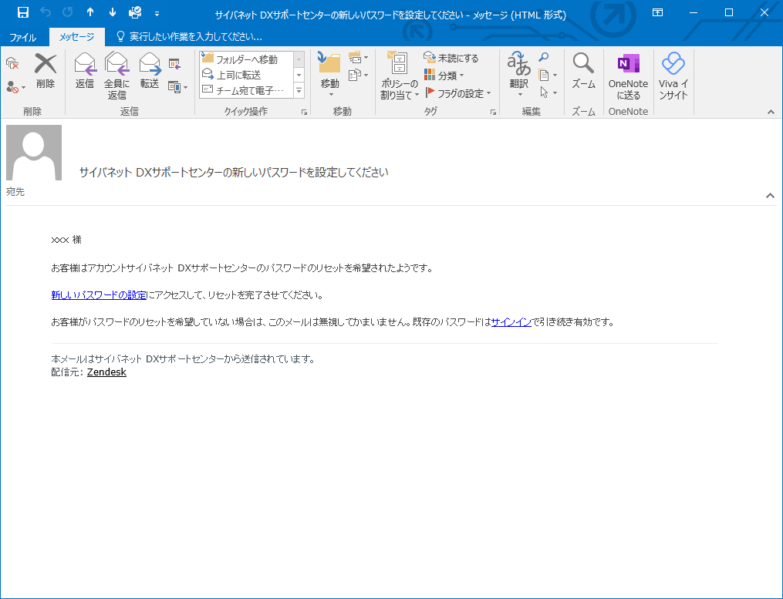Open the 分類 categorize dropdown
Viewport: 783px width, 599px height.
coord(444,76)
